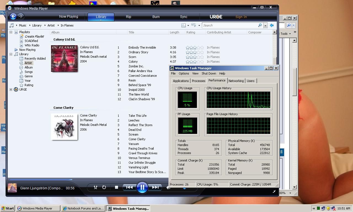Toggle repeat mode

coord(104,187)
